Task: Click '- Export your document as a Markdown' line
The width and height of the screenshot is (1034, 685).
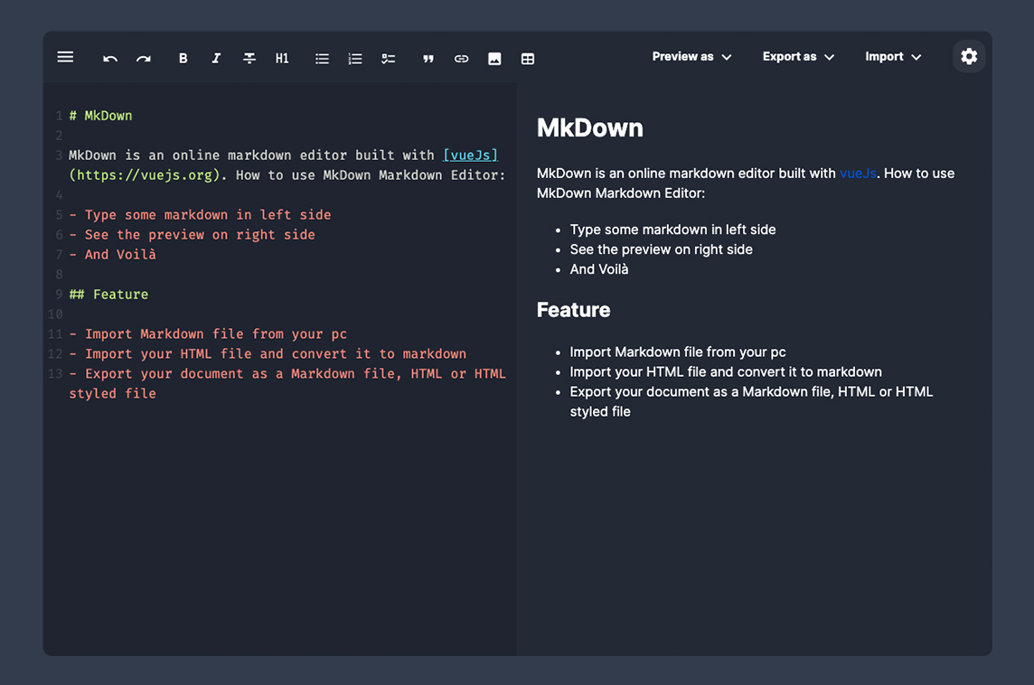Action: [287, 384]
